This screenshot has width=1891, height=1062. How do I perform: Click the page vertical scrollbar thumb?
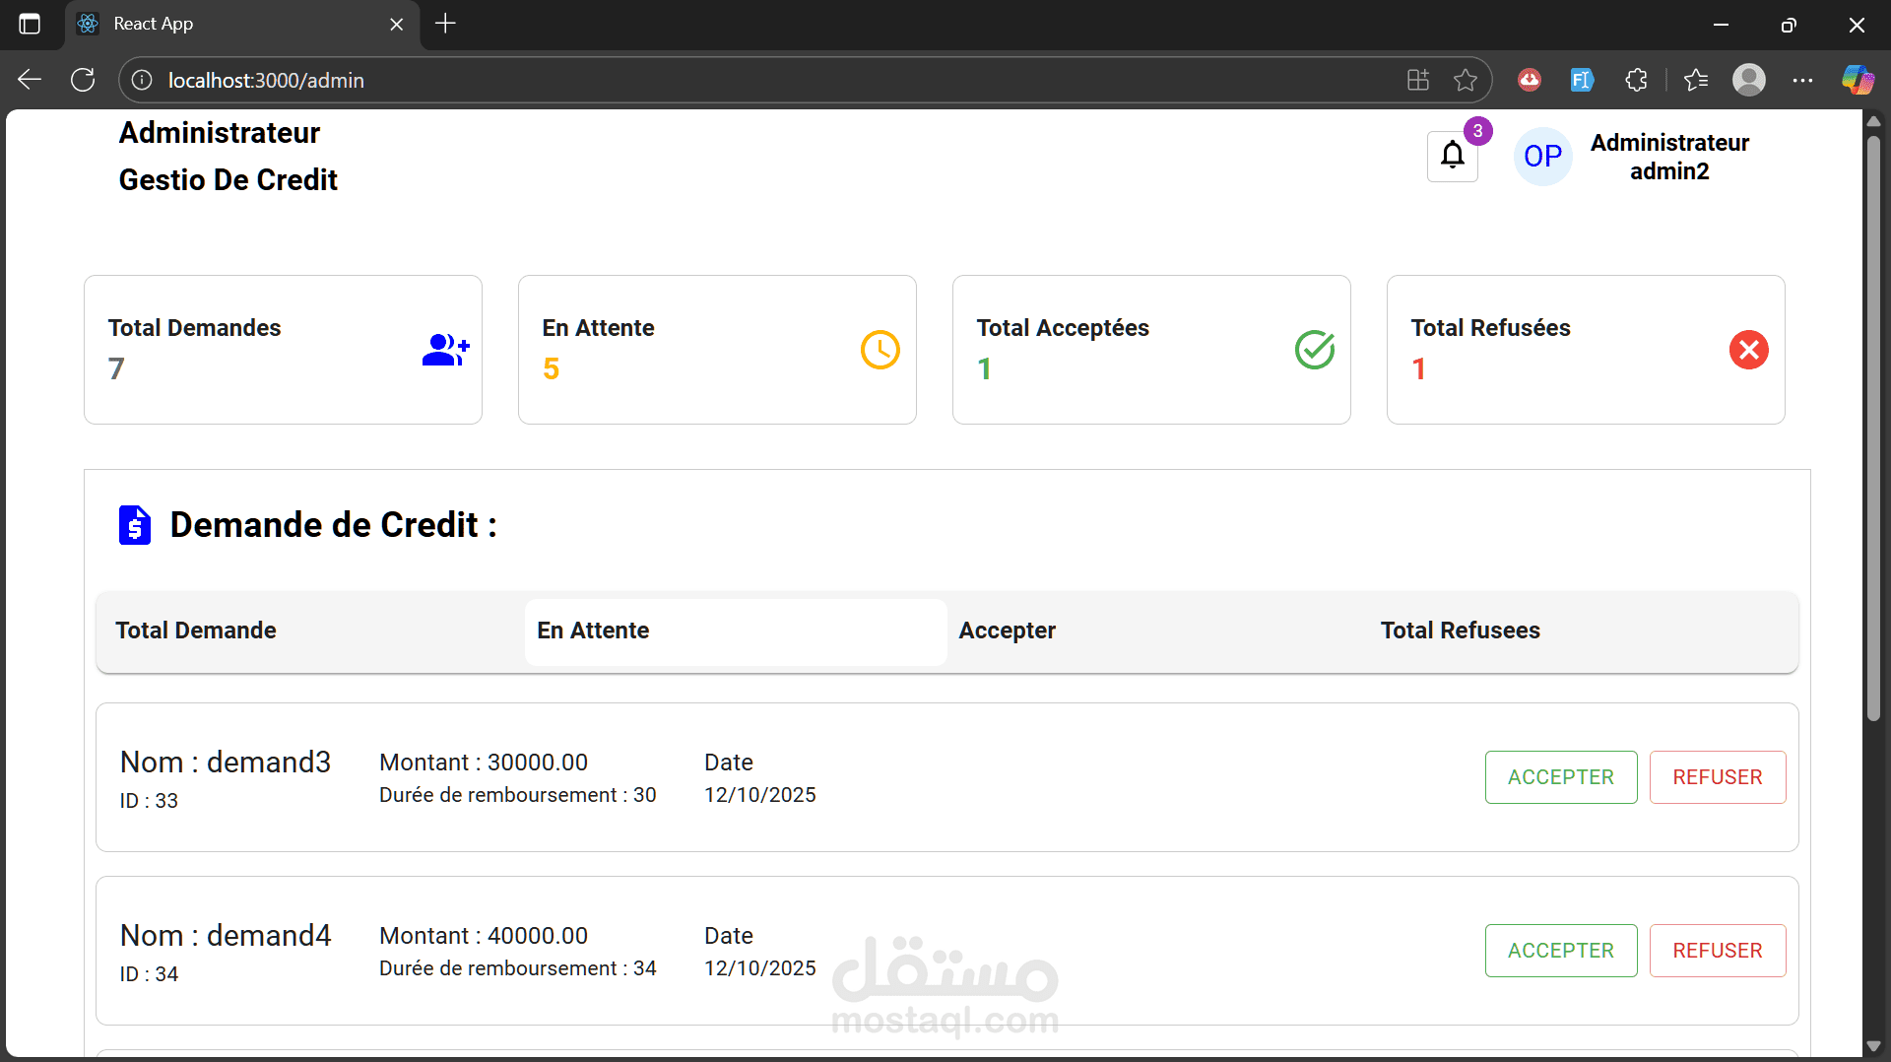[x=1873, y=429]
